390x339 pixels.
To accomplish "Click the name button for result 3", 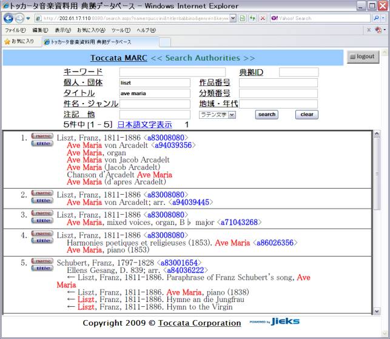I will [x=42, y=213].
